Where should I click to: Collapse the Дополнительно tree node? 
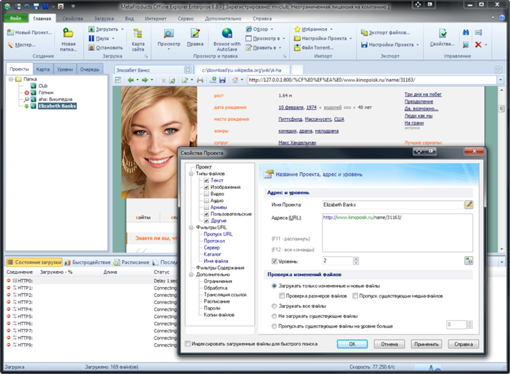point(191,275)
